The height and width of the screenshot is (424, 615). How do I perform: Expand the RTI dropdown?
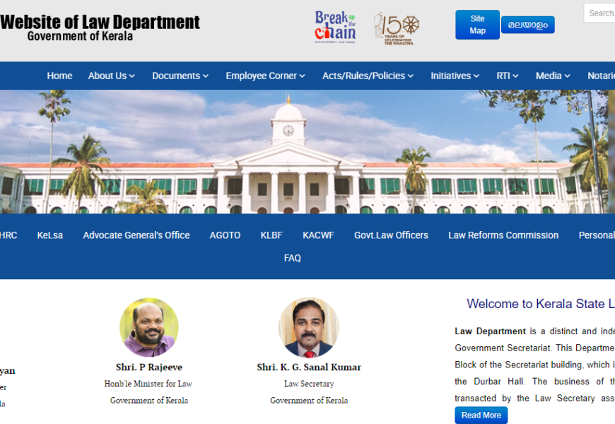(507, 76)
